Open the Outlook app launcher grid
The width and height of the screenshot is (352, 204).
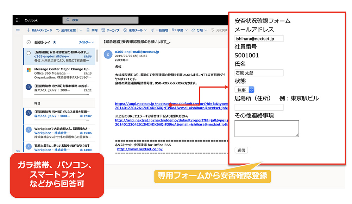coord(18,20)
